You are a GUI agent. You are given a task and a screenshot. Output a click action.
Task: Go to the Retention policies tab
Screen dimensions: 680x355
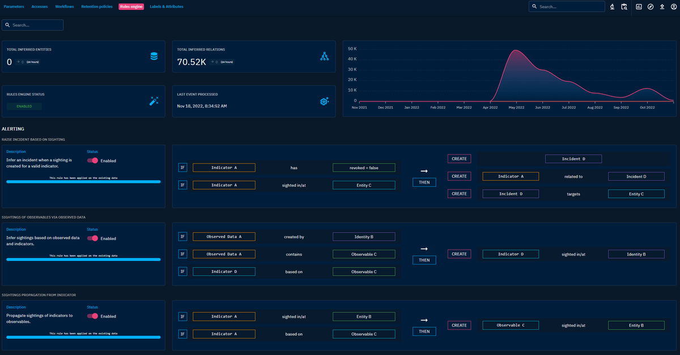[97, 7]
